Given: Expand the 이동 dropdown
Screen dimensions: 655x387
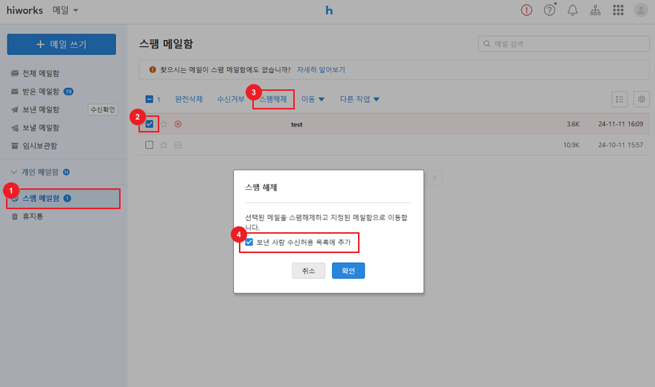Looking at the screenshot, I should click(313, 99).
